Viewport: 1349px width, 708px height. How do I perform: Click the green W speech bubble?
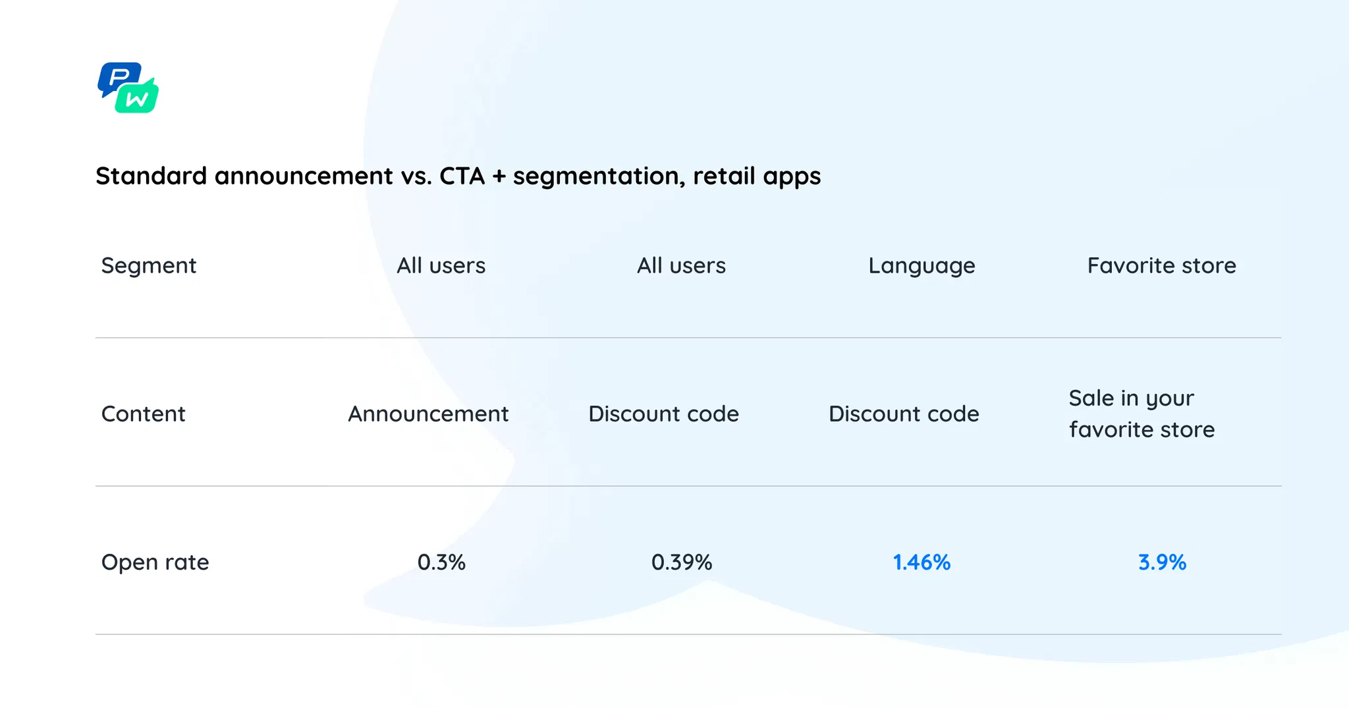point(138,99)
